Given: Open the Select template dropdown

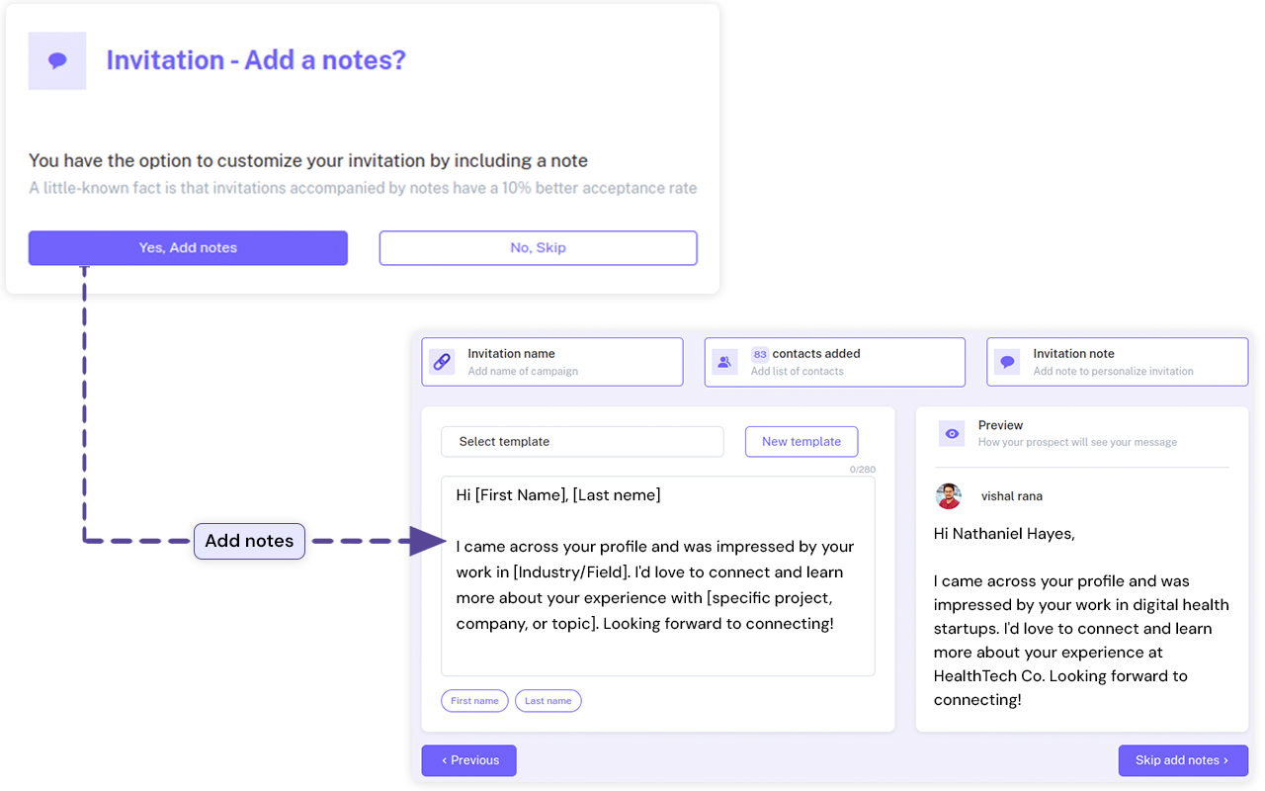Looking at the screenshot, I should click(x=582, y=442).
